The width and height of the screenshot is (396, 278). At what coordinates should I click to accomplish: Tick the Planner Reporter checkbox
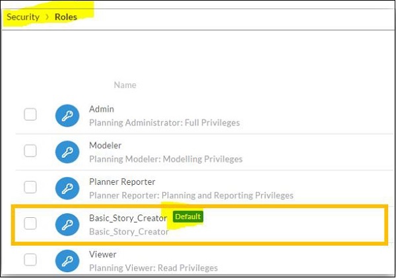click(30, 187)
